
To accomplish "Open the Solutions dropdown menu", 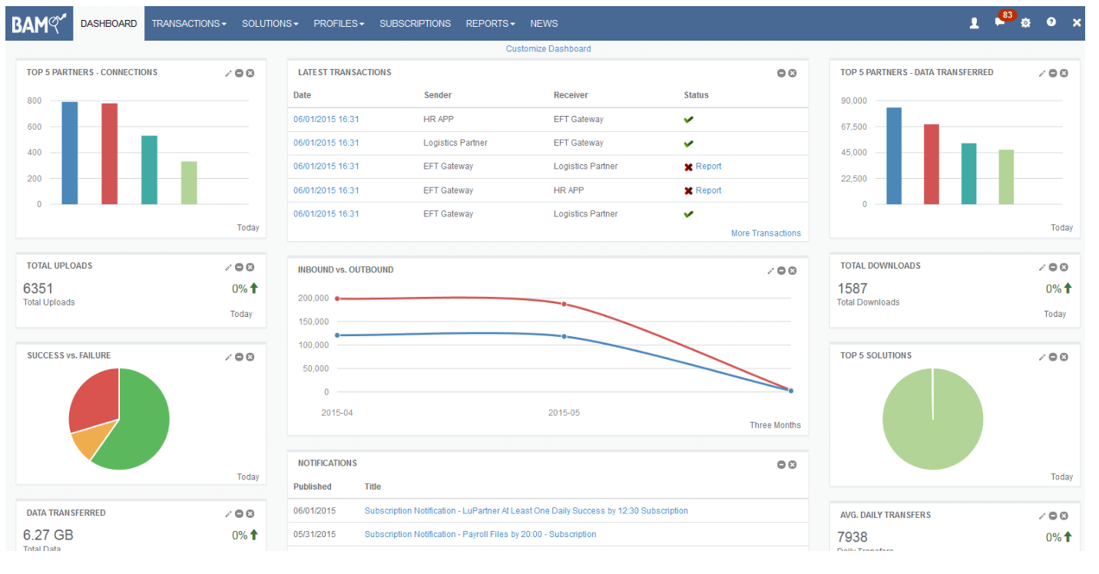I will (x=270, y=24).
